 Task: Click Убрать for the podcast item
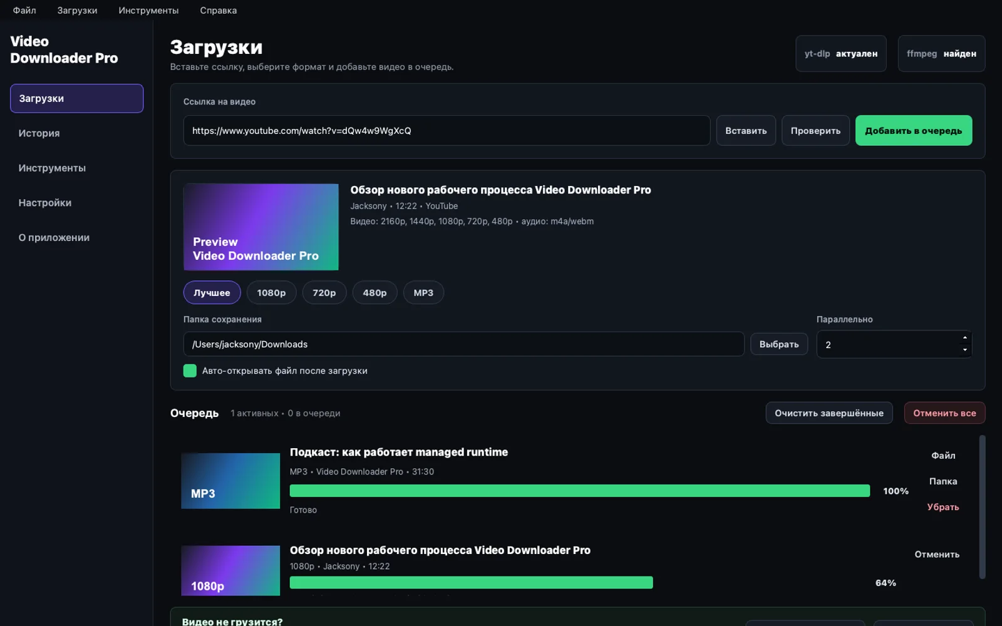[x=943, y=506]
